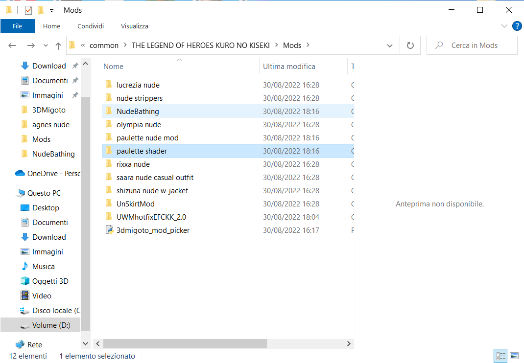524x363 pixels.
Task: Open NudeBathing in navigation pane
Action: [53, 154]
